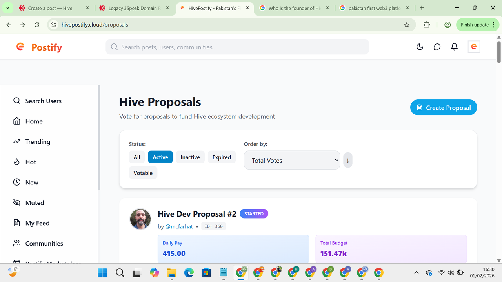Open Microsoft Store from the taskbar
The width and height of the screenshot is (502, 282).
(206, 273)
